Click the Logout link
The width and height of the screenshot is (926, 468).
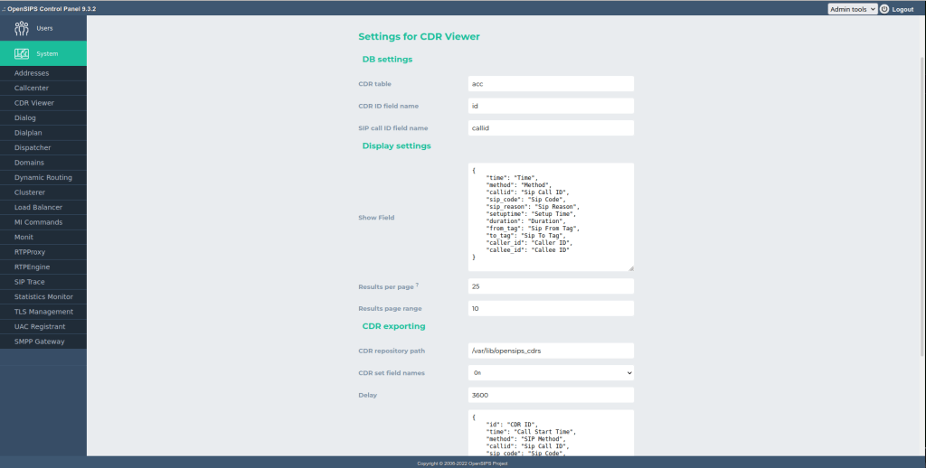(x=902, y=9)
